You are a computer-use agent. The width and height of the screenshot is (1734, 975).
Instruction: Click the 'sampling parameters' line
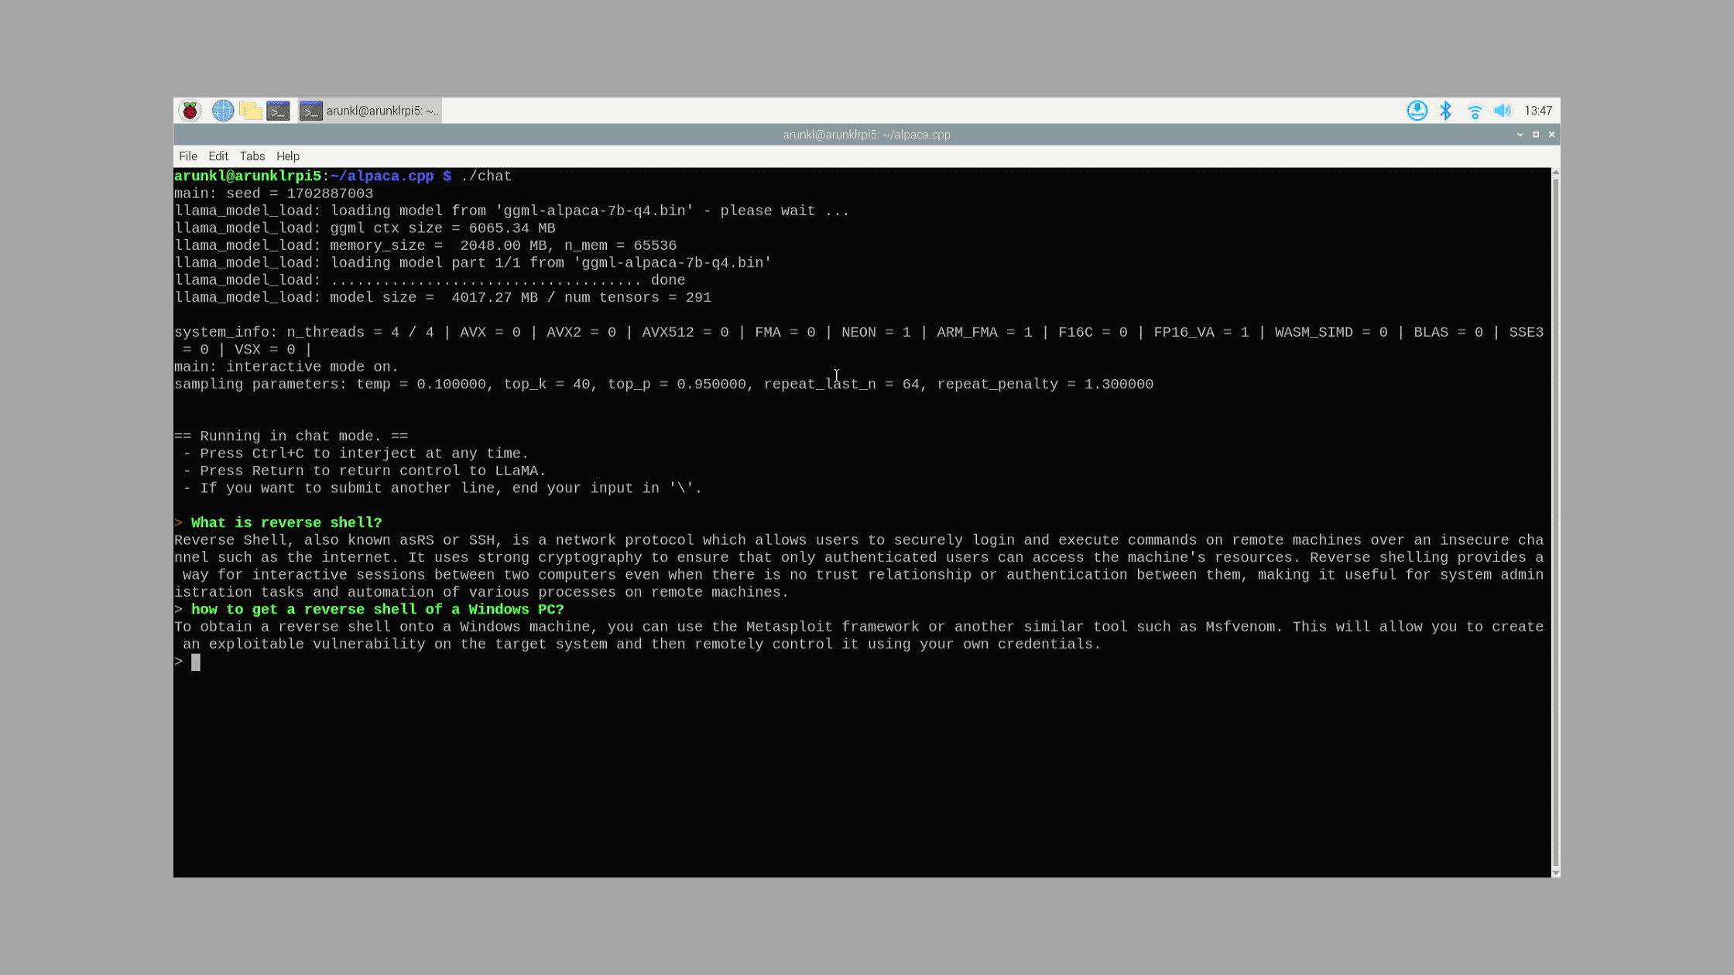click(x=663, y=385)
